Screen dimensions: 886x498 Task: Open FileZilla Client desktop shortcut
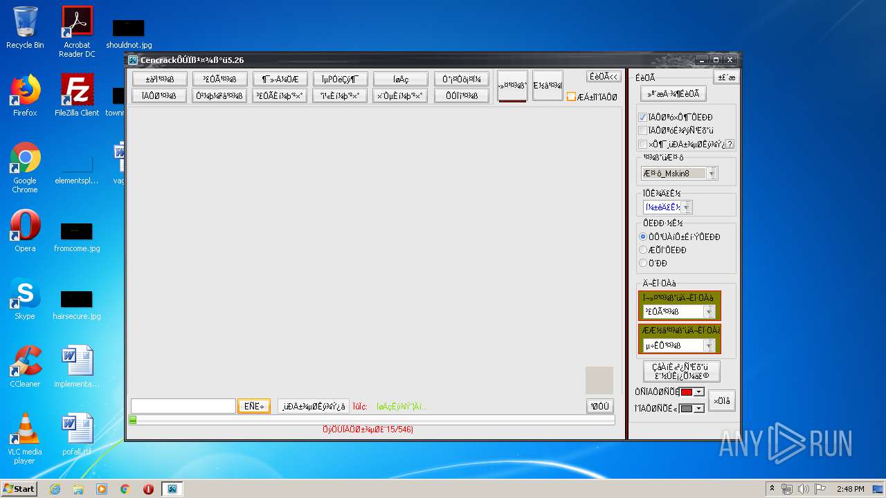[77, 95]
